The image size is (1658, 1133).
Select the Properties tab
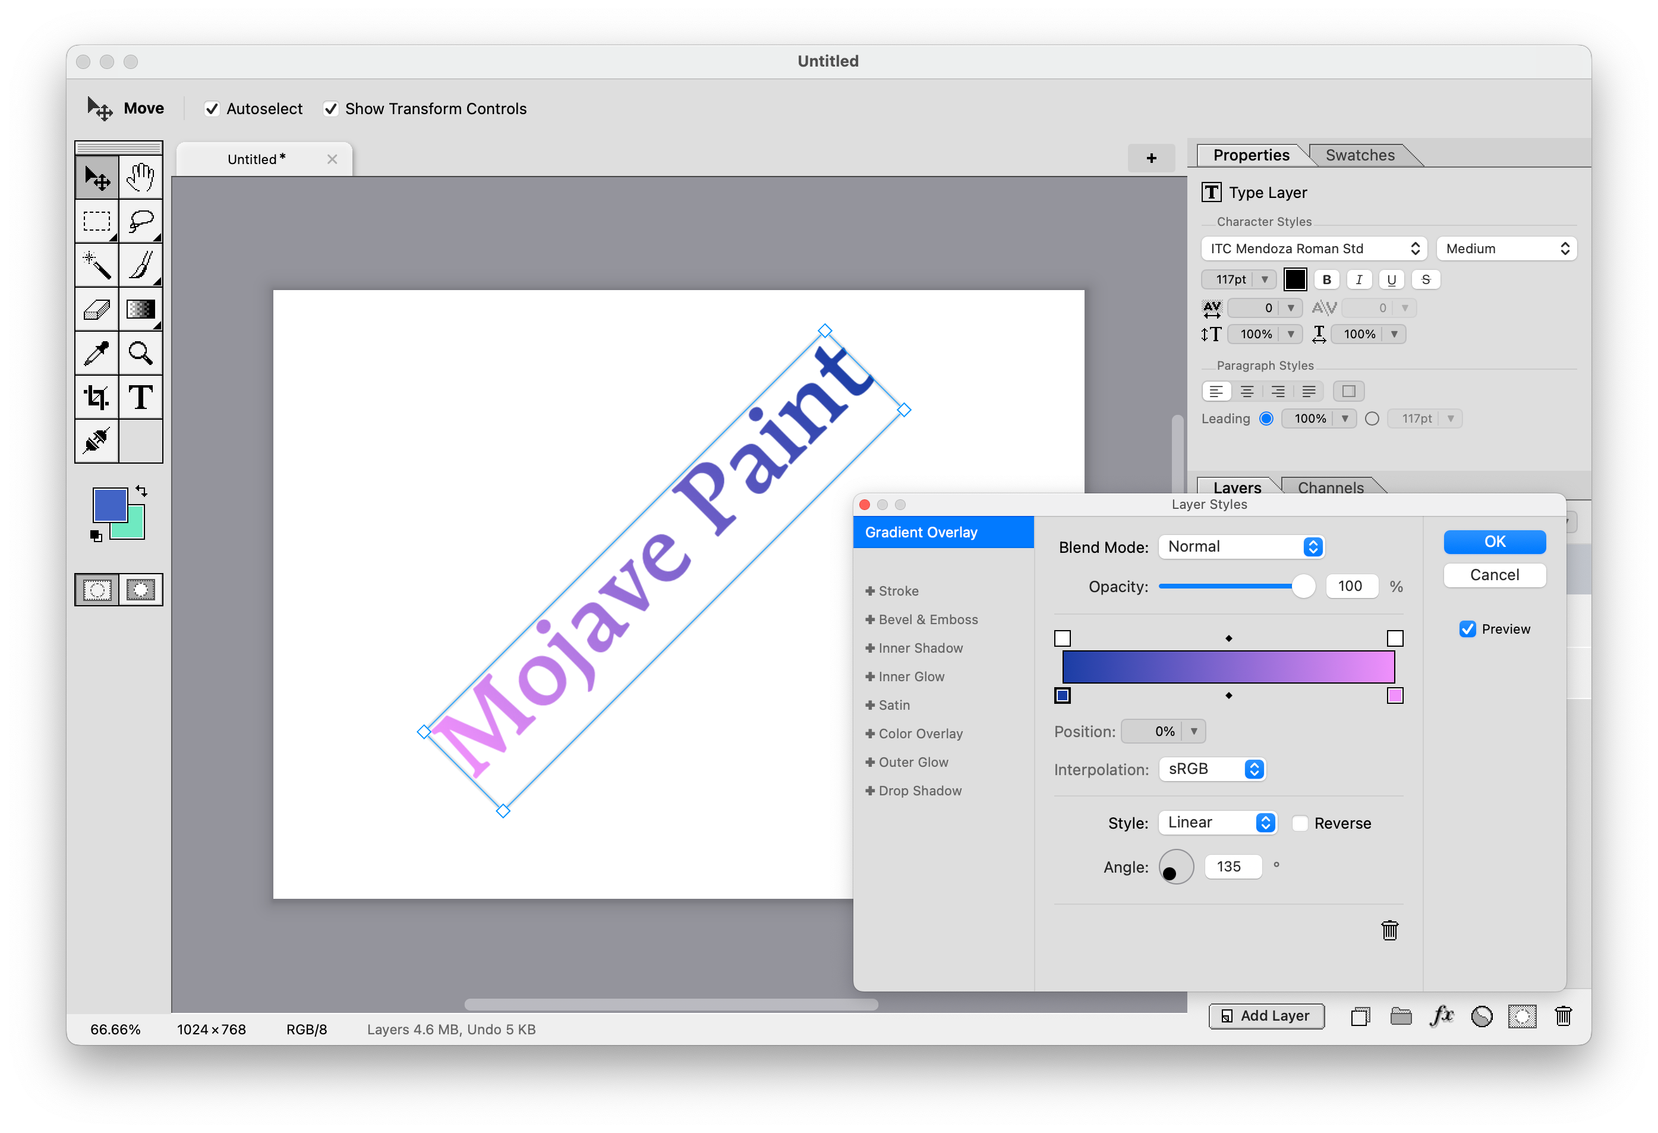point(1251,156)
